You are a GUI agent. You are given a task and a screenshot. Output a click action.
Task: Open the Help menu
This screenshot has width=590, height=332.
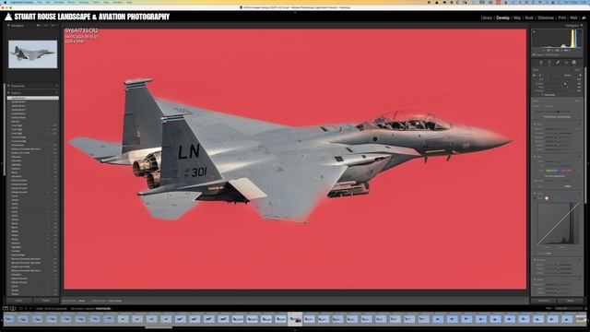pyautogui.click(x=129, y=2)
